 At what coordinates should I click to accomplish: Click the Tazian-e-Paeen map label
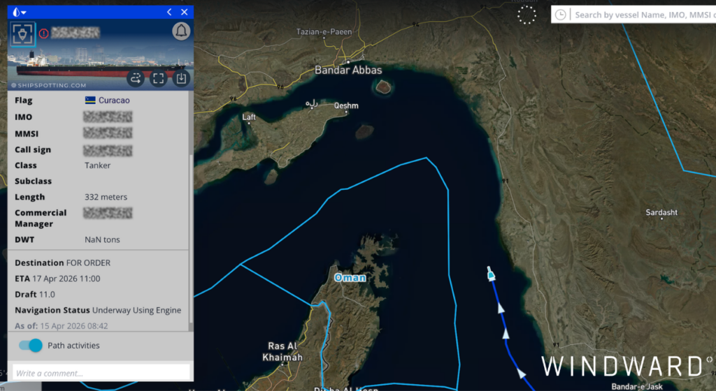point(324,32)
